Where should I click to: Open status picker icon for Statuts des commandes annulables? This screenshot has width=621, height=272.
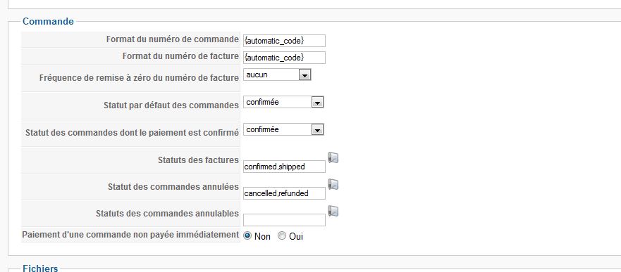coord(333,211)
